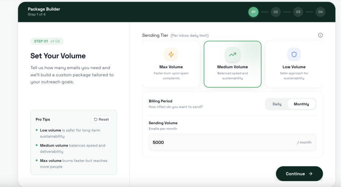341x187 pixels.
Task: Click the shield Low Volume icon
Action: coord(294,54)
